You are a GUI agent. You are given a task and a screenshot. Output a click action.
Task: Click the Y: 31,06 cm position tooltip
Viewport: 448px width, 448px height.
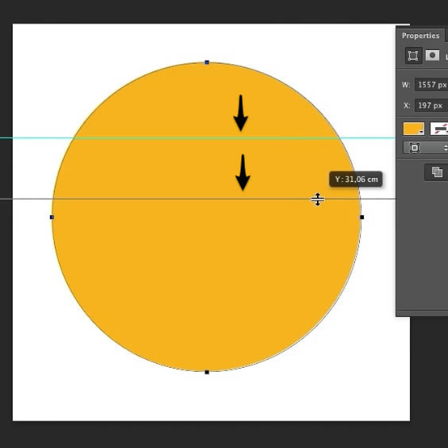point(356,180)
